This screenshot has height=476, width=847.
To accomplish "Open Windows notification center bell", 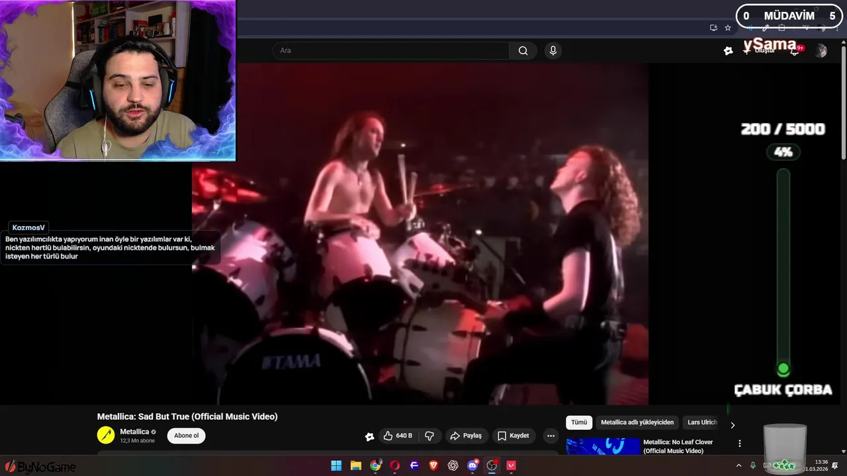I will click(835, 465).
